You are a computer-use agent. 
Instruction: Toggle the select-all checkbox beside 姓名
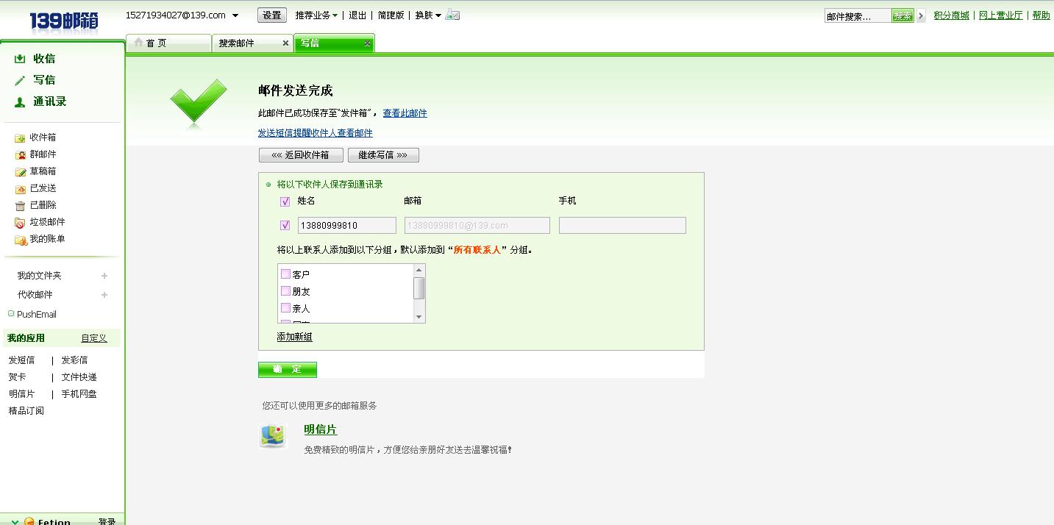(x=285, y=201)
